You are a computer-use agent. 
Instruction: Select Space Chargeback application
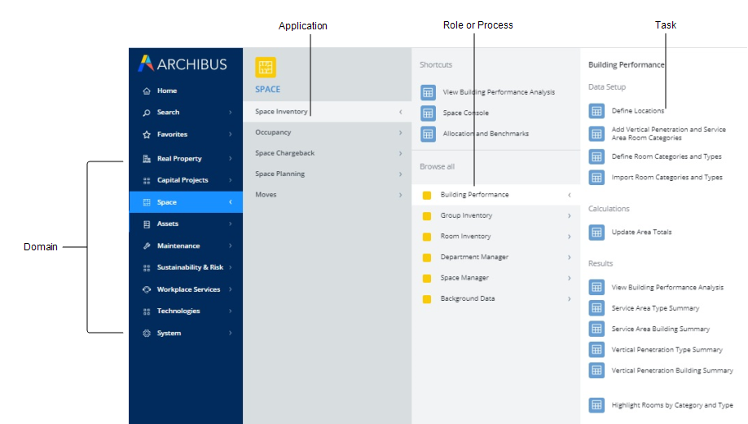(x=284, y=153)
